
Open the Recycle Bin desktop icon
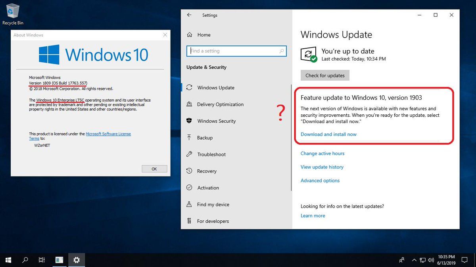click(13, 14)
